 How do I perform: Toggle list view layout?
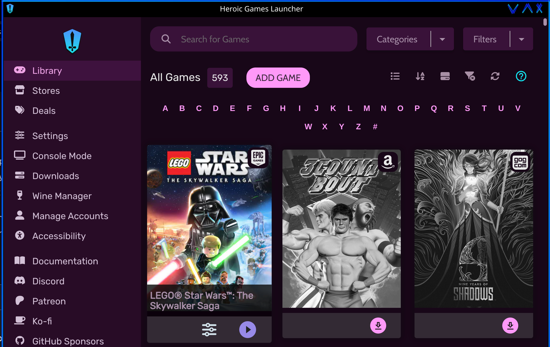tap(395, 76)
